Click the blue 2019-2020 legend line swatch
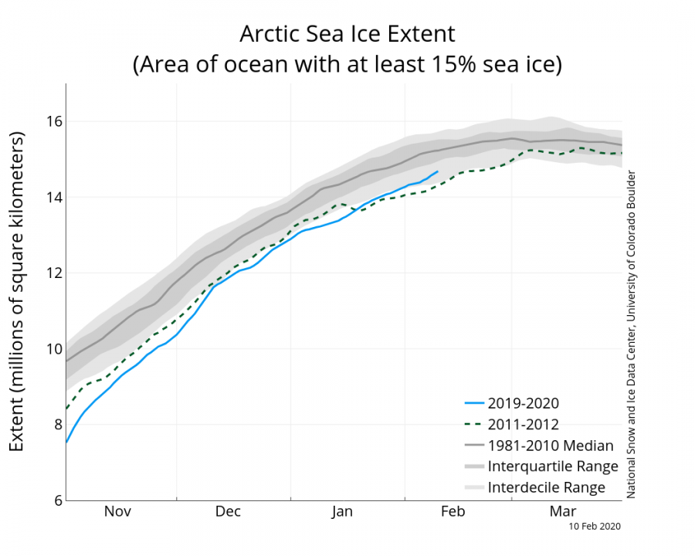 click(x=474, y=403)
